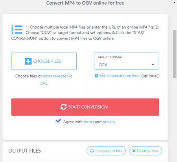Click the blue plus icon for choosing files

click(28, 61)
